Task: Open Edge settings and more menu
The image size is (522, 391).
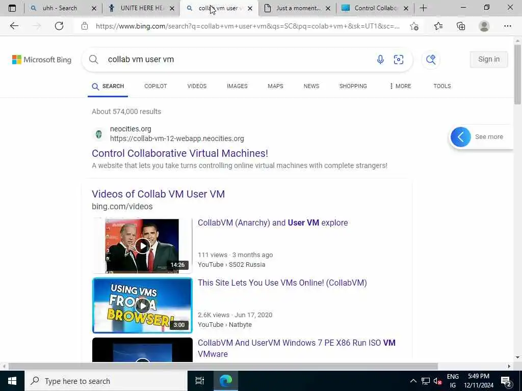Action: point(507,26)
